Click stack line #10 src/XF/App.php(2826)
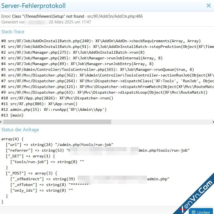 [57, 98]
